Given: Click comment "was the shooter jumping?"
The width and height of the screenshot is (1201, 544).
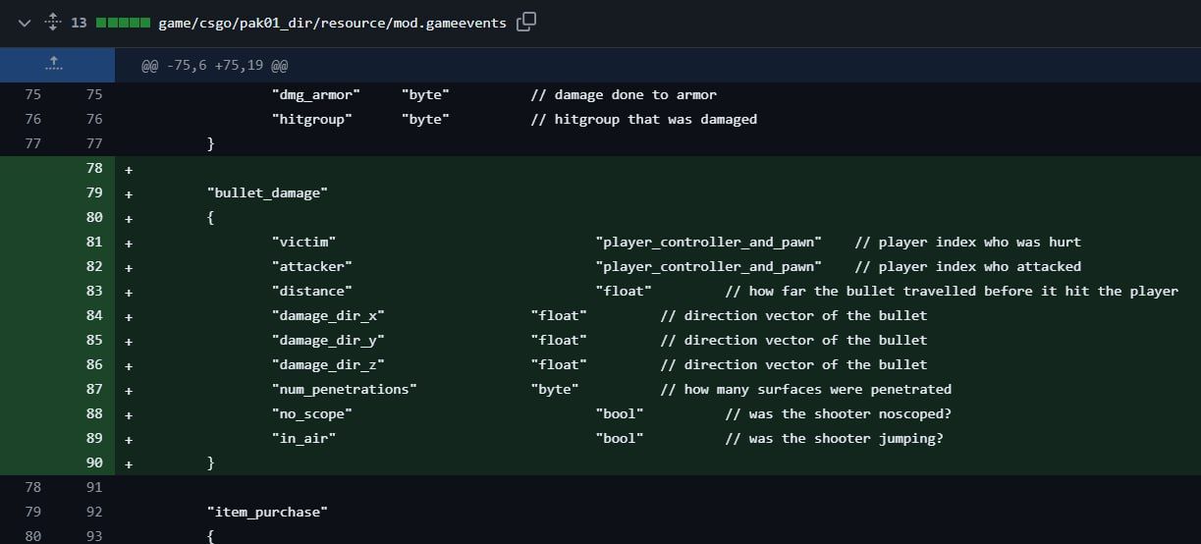Looking at the screenshot, I should click(835, 438).
